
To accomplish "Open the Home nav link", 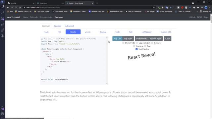I will (x=26, y=17).
